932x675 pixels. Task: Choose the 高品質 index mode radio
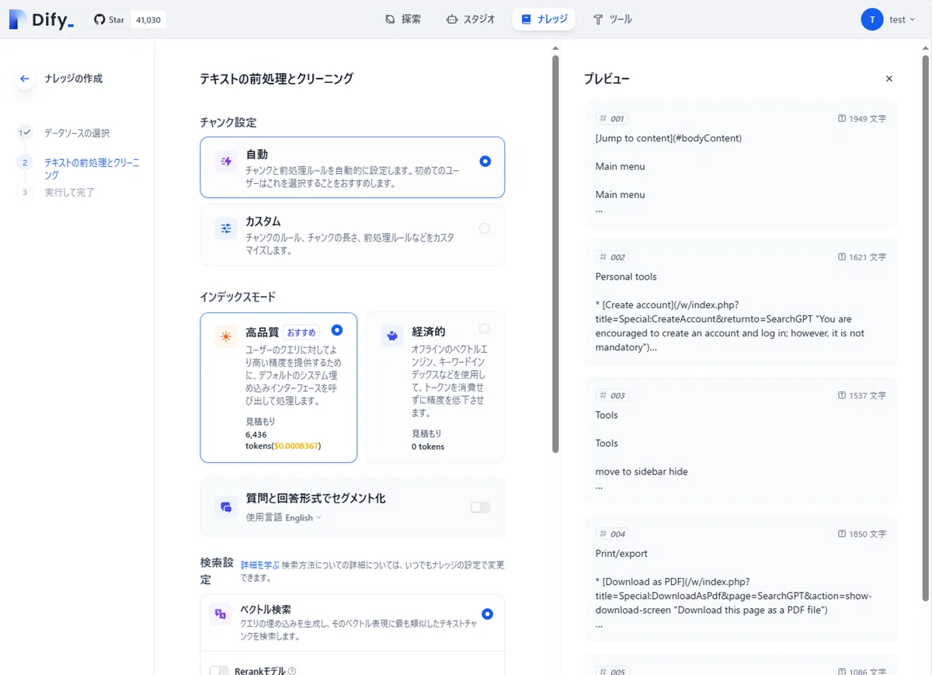pos(337,329)
